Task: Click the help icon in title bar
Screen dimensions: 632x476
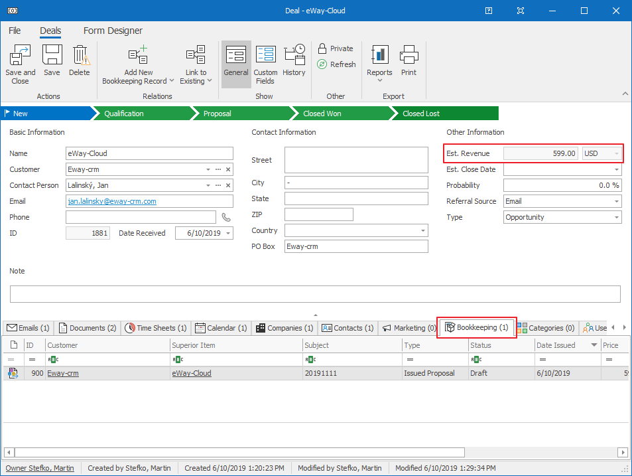Action: point(489,11)
